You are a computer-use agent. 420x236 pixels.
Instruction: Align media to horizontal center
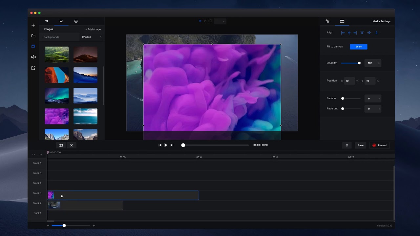[x=349, y=32]
